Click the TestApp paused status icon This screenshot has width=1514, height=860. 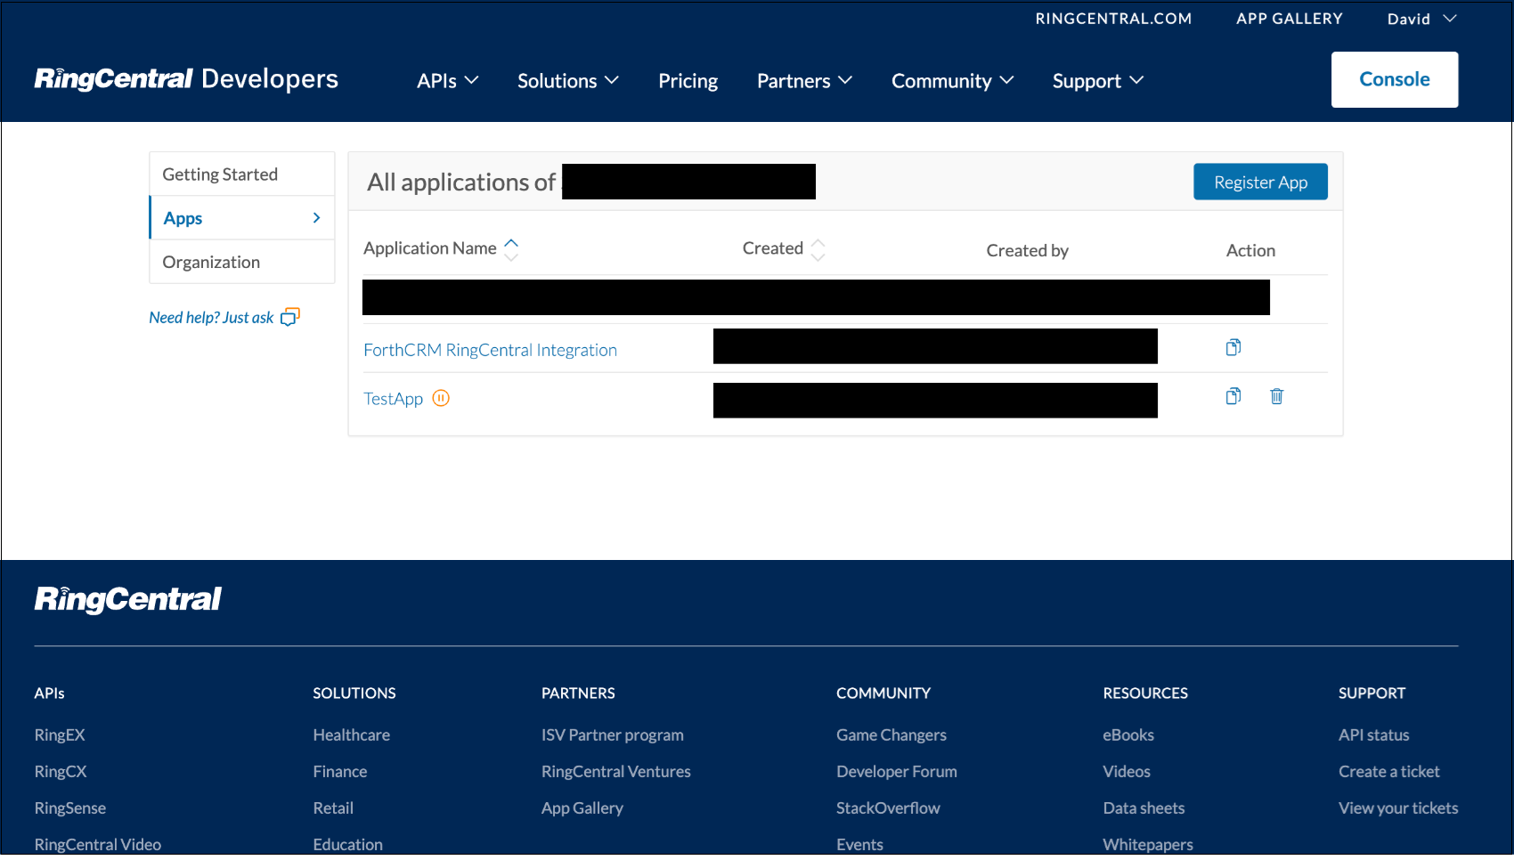[441, 398]
